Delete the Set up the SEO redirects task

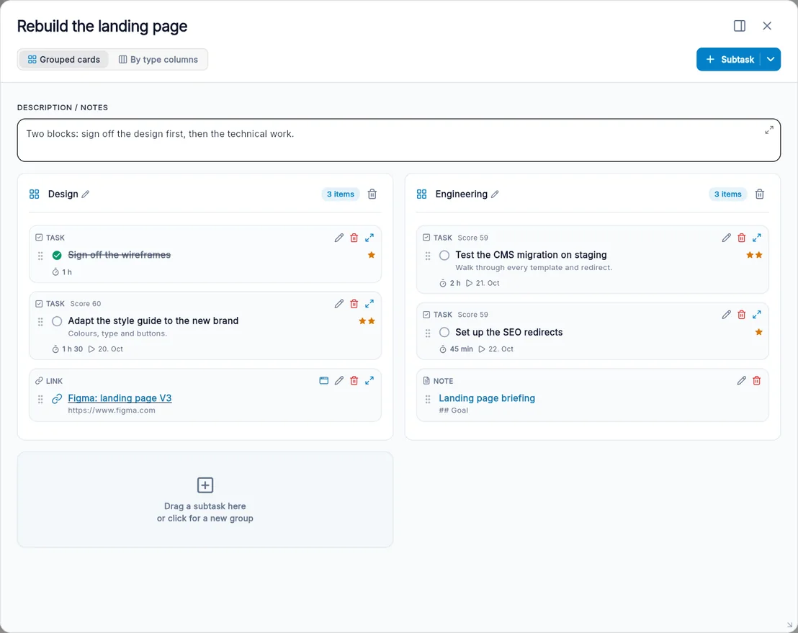pyautogui.click(x=742, y=315)
